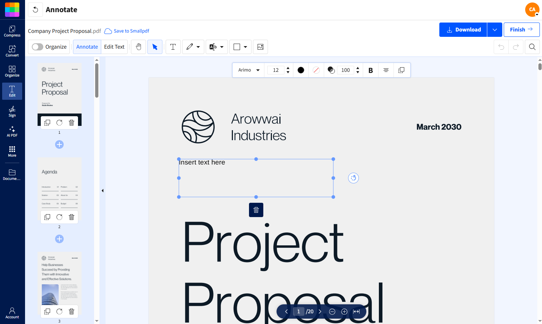Screen dimensions: 542x324
Task: Click the insert image tool
Action: tap(260, 47)
